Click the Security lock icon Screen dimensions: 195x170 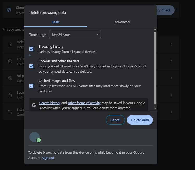tap(10, 95)
